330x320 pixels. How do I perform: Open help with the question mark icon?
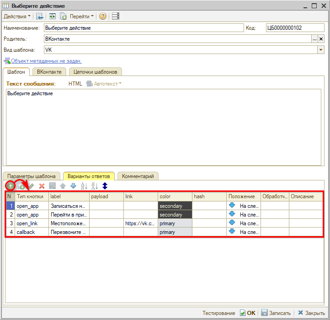click(x=102, y=16)
